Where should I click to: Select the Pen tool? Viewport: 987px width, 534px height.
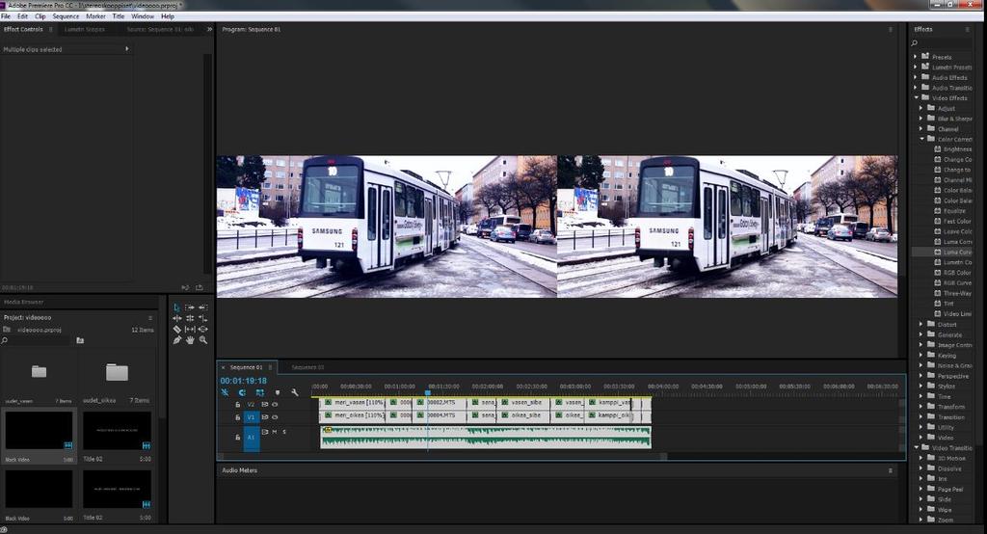pos(177,340)
